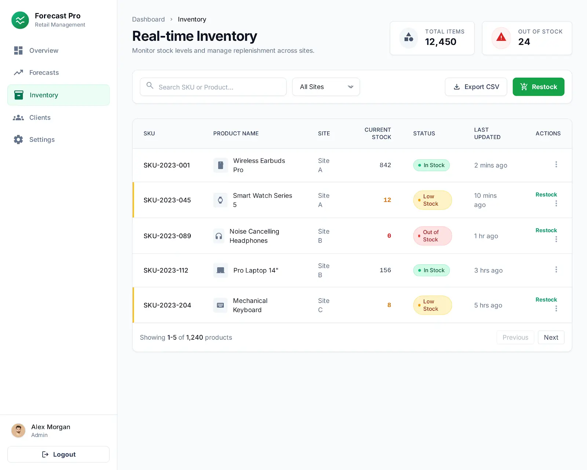Click the Inventory sidebar icon
587x470 pixels.
tap(18, 95)
